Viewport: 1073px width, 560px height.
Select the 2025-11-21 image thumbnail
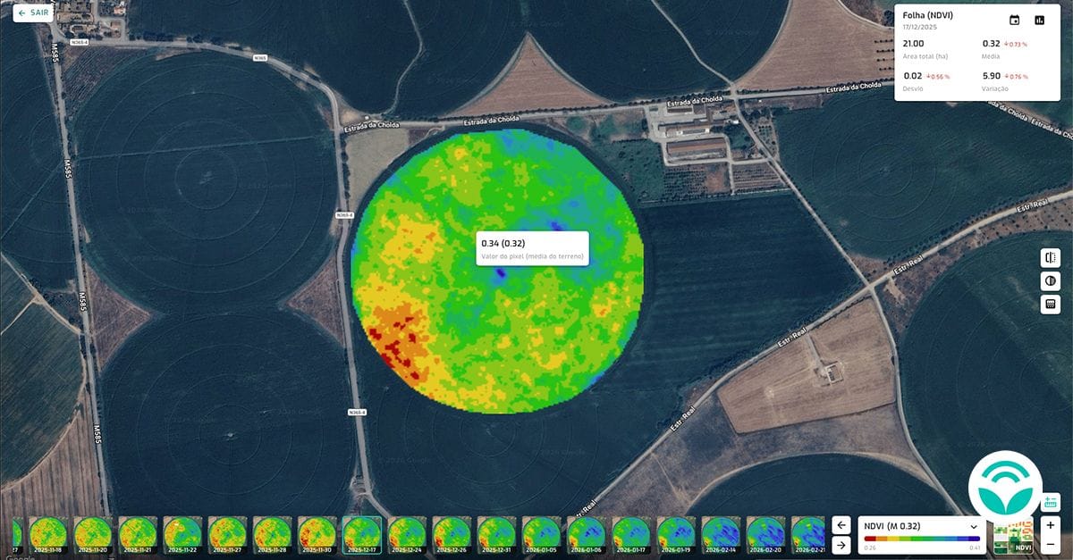pos(138,535)
